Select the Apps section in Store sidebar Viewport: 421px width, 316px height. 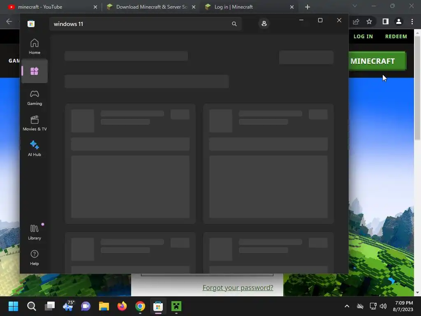[35, 71]
